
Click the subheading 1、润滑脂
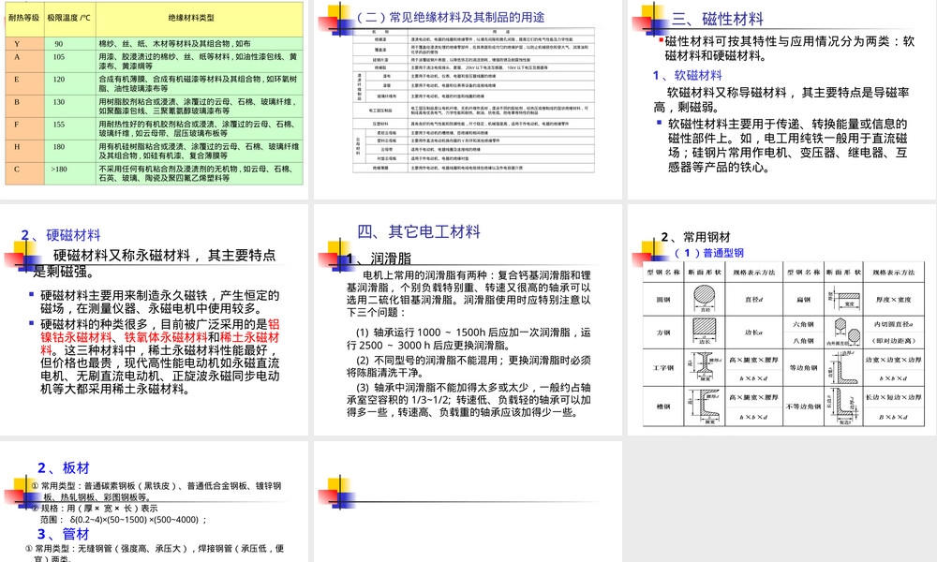(x=379, y=258)
